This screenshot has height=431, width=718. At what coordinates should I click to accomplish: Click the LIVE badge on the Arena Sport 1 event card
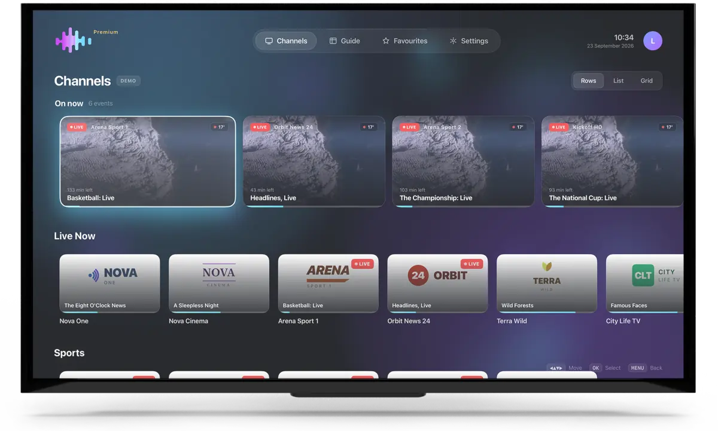(x=77, y=127)
